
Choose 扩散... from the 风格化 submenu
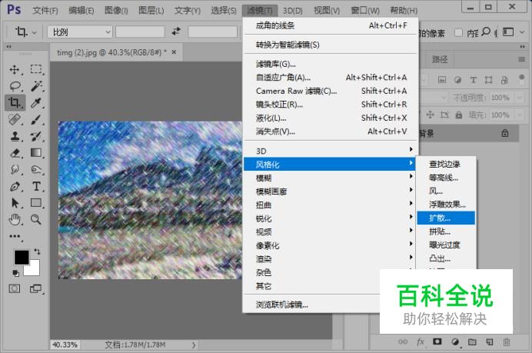(x=446, y=218)
